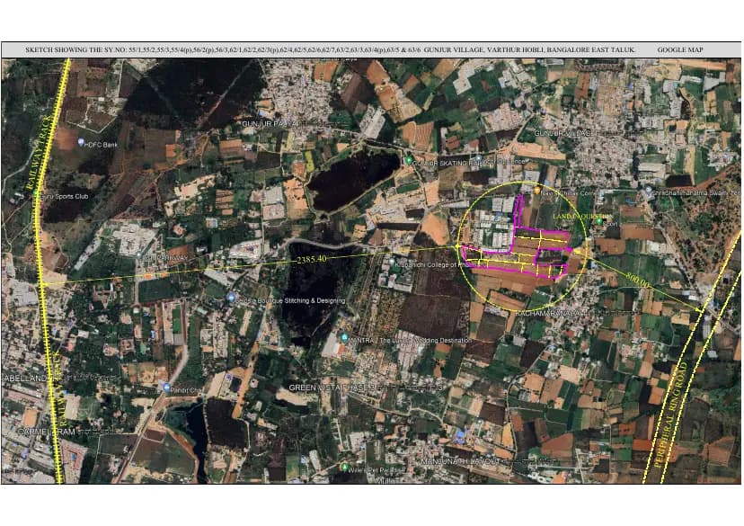
Task: Click the Shanthanatha Swamy Temple map pin
Action: [x=648, y=191]
